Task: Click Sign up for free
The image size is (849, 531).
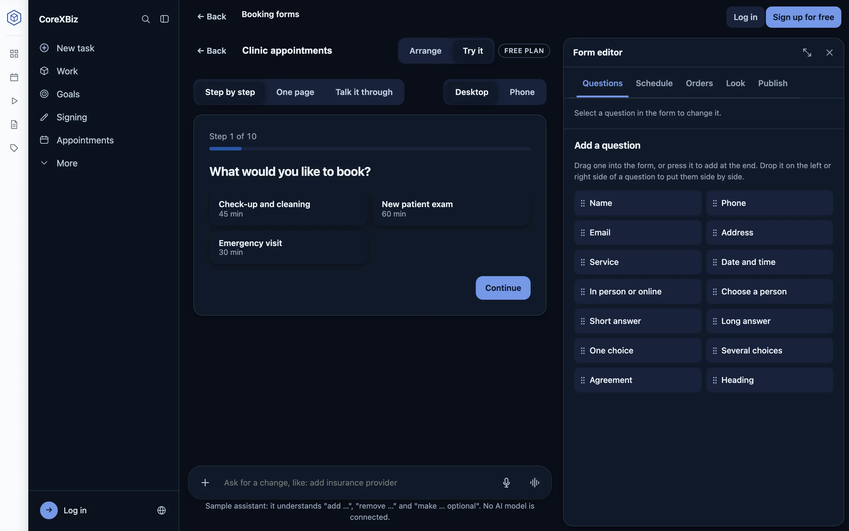Action: tap(803, 17)
